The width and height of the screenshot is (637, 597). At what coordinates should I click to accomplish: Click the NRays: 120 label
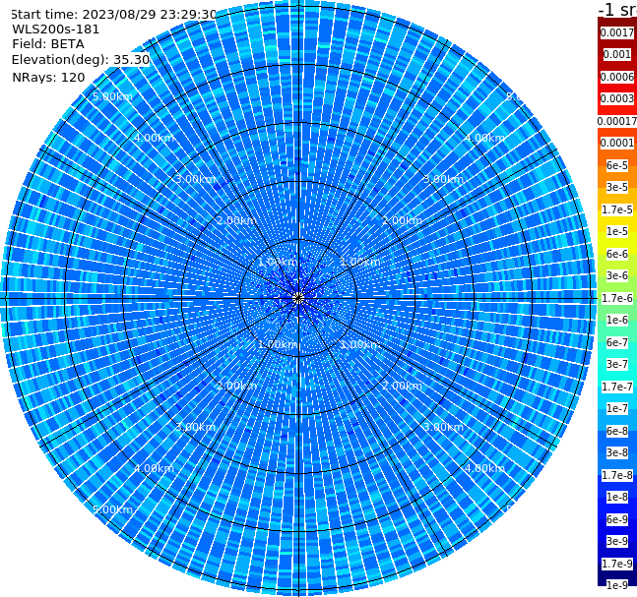[x=48, y=77]
